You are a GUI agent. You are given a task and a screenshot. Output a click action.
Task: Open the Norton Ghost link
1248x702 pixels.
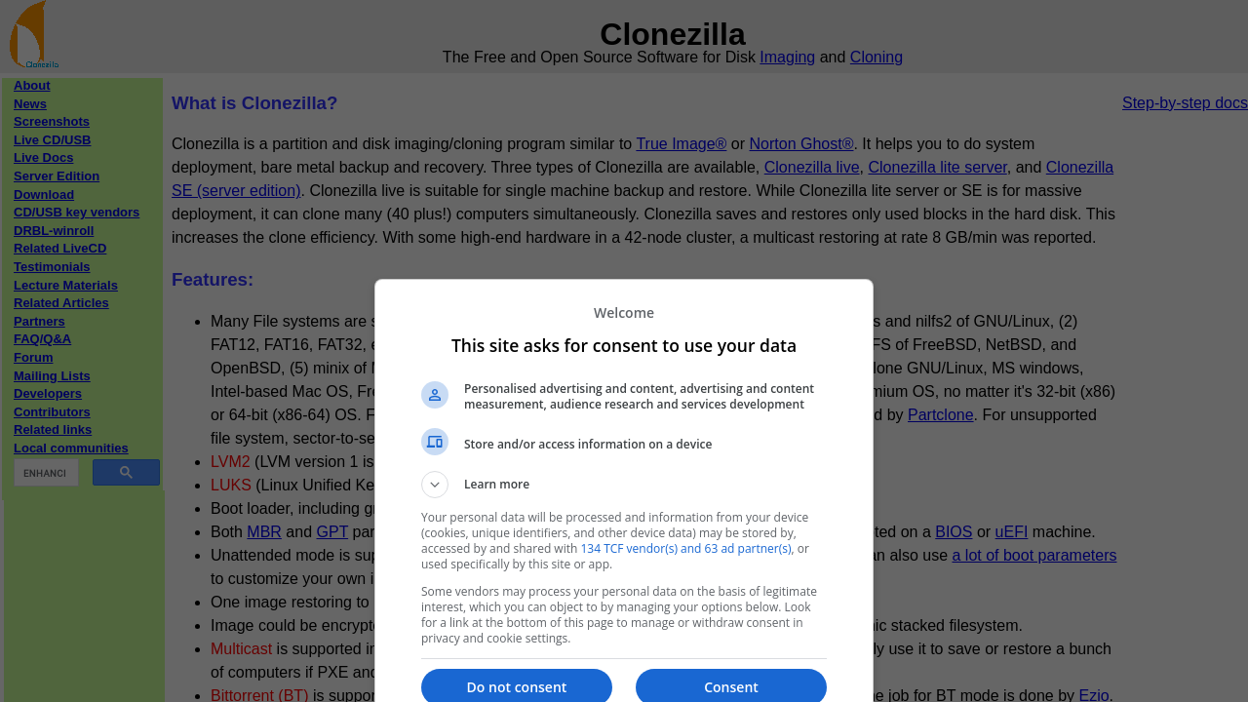[x=800, y=144]
